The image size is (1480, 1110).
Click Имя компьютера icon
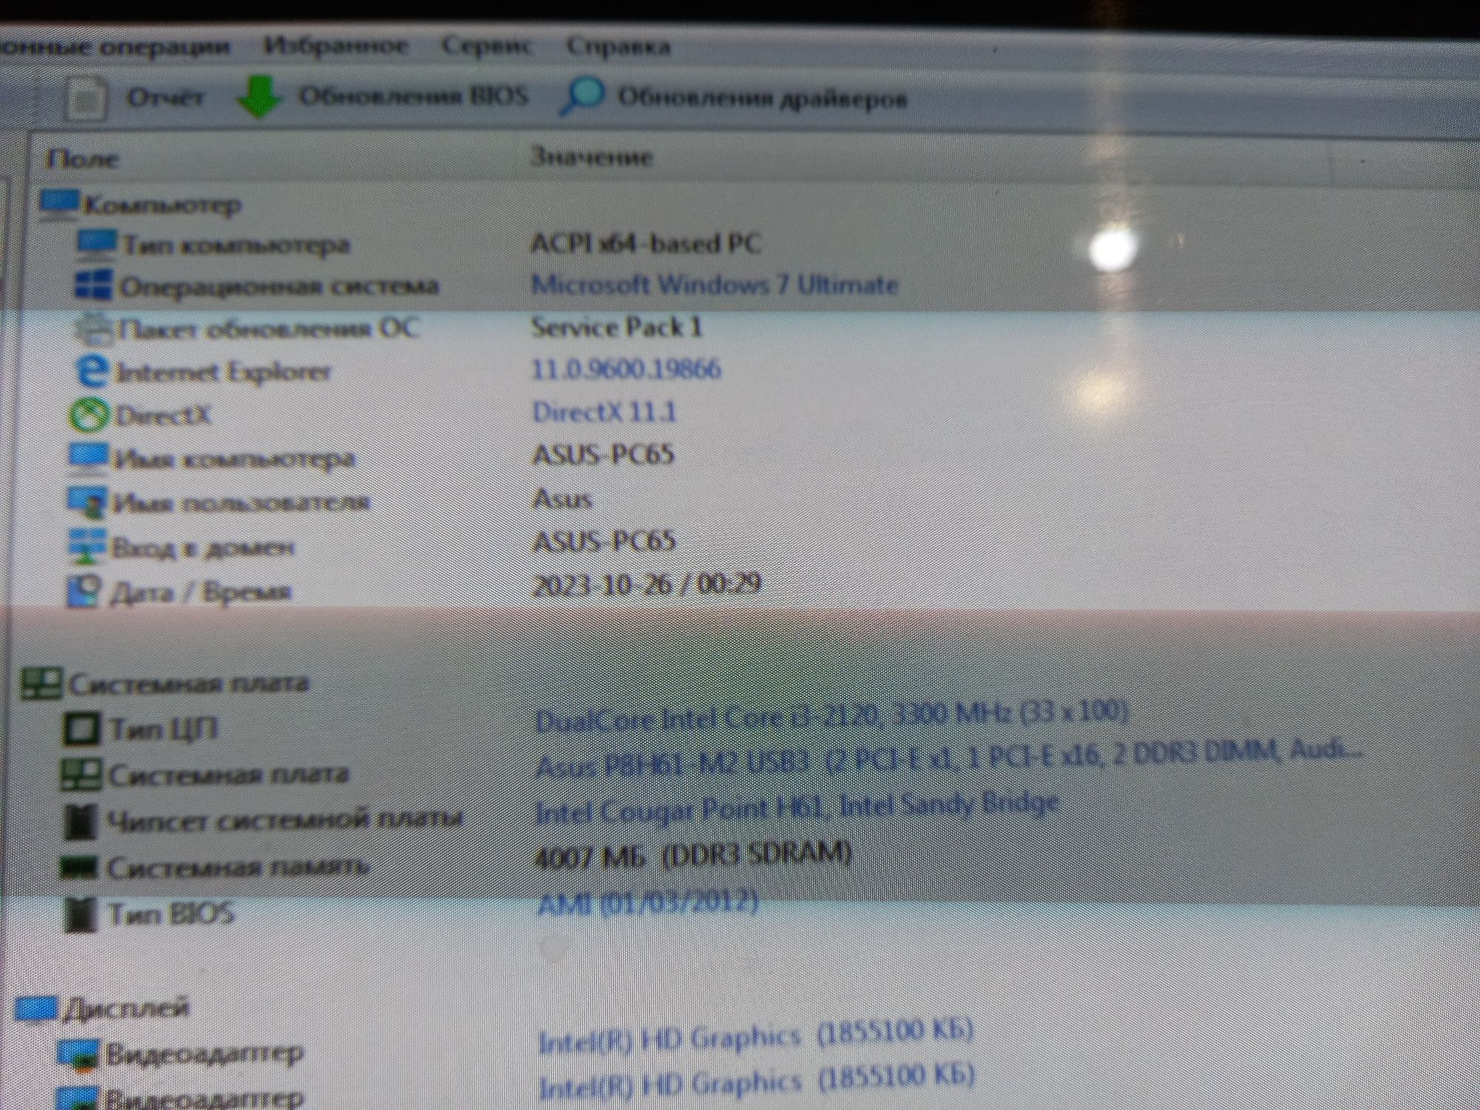click(88, 458)
